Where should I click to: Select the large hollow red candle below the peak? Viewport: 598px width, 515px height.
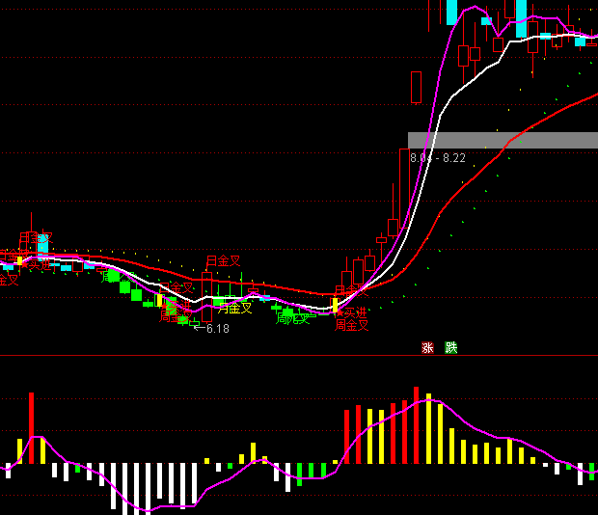tap(417, 88)
